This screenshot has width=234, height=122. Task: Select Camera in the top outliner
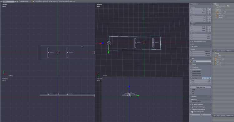[220, 12]
